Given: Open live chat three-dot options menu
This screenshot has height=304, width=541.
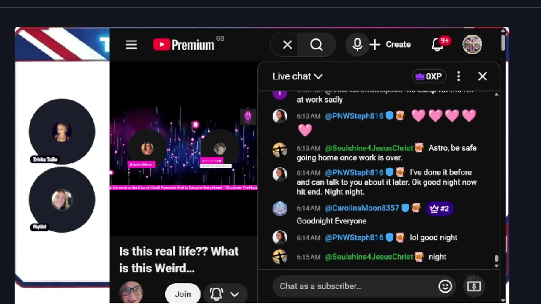Looking at the screenshot, I should pos(459,76).
